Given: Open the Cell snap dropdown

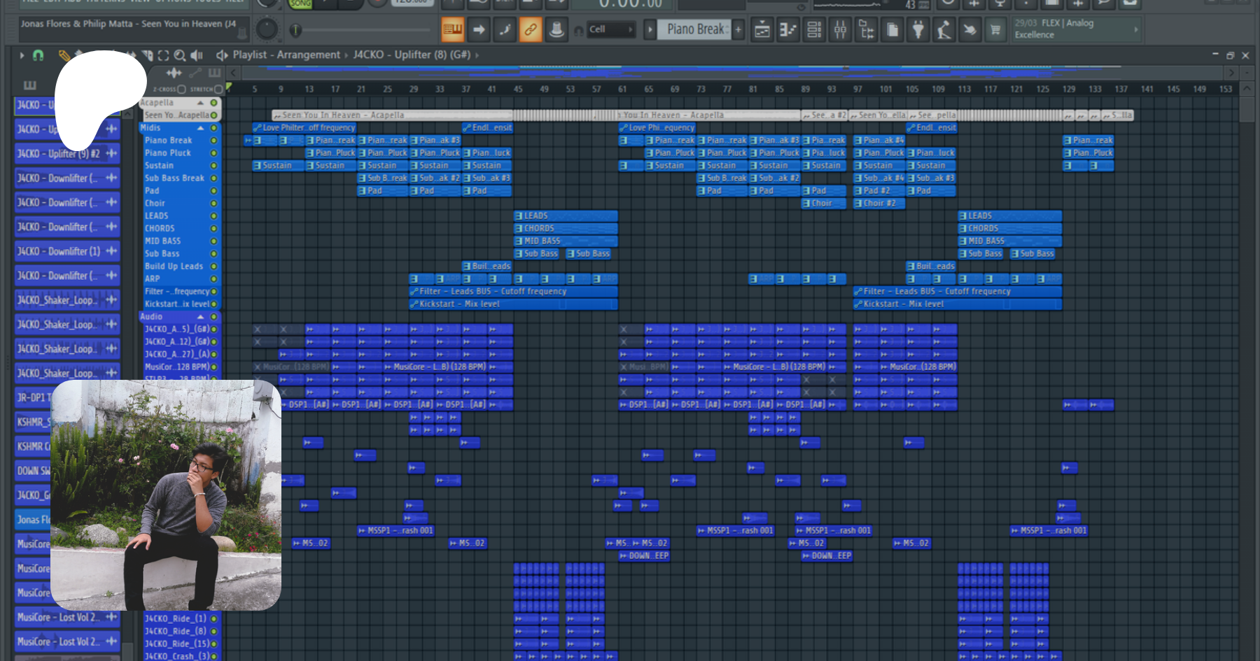Looking at the screenshot, I should coord(610,29).
